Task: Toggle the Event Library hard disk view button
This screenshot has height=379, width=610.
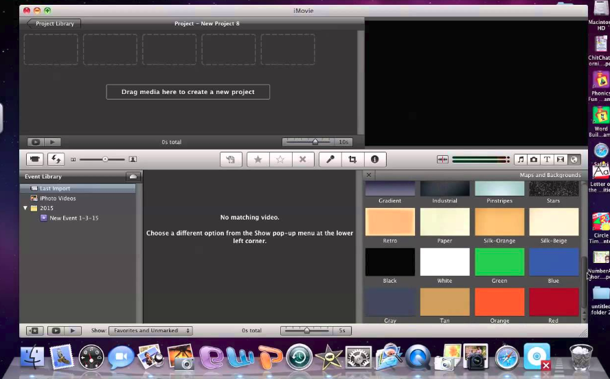Action: pos(133,176)
